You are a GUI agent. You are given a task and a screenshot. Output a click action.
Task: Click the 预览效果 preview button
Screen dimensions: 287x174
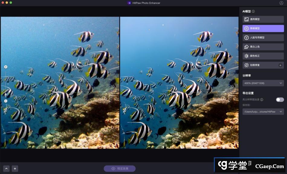pos(119,169)
